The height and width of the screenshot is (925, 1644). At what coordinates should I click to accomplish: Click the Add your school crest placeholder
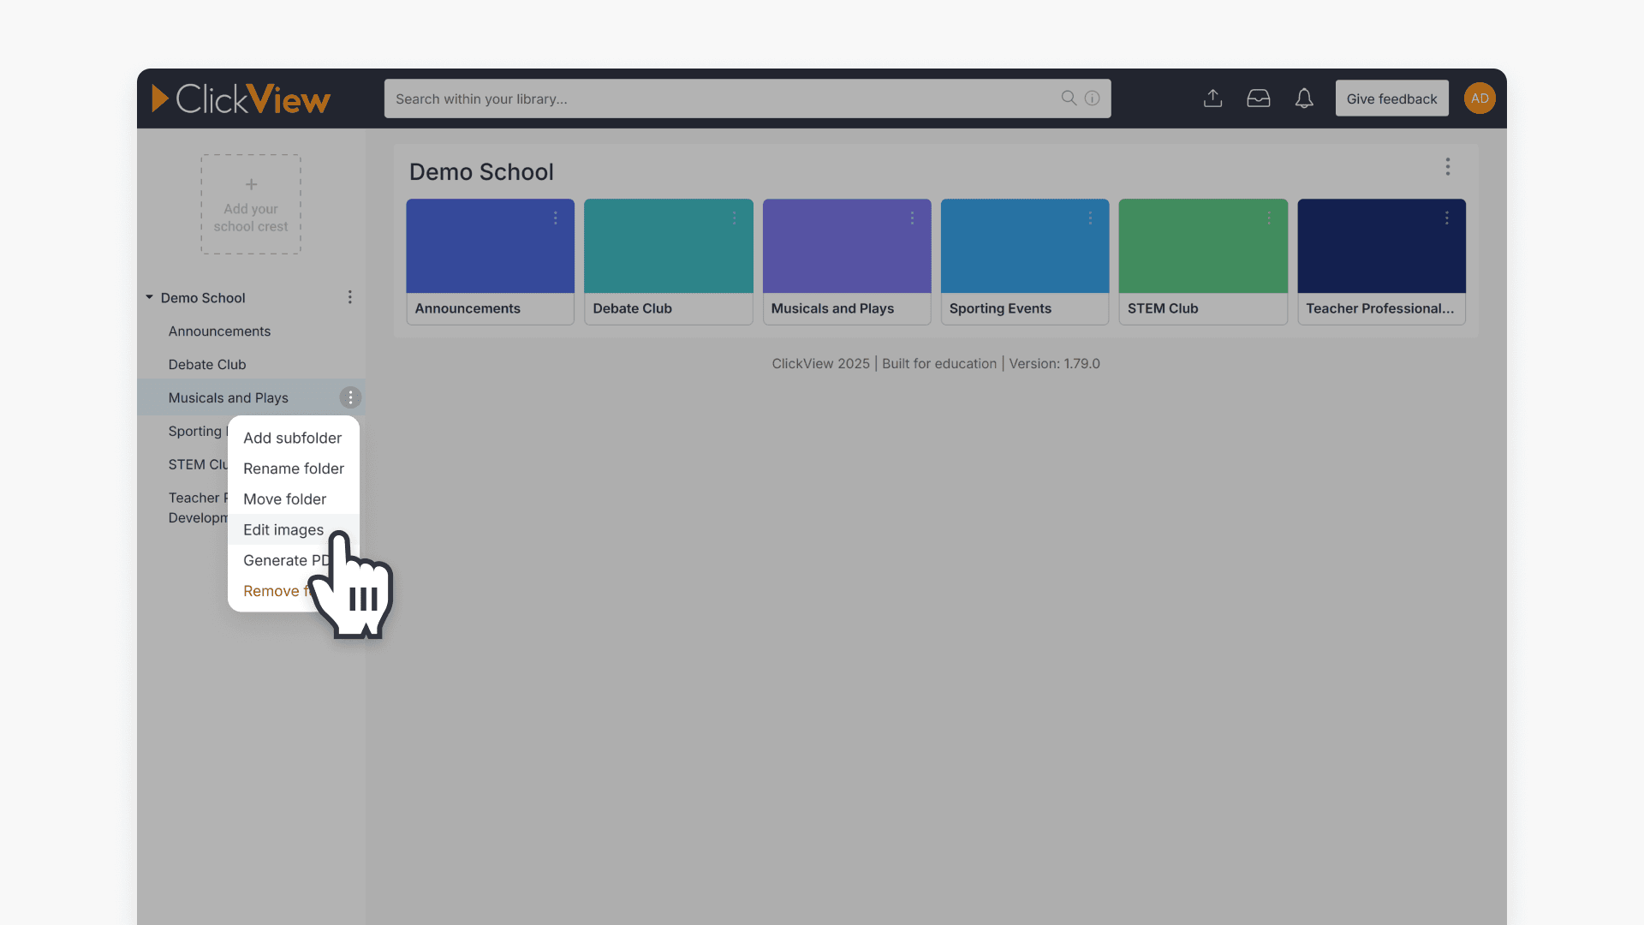tap(250, 204)
